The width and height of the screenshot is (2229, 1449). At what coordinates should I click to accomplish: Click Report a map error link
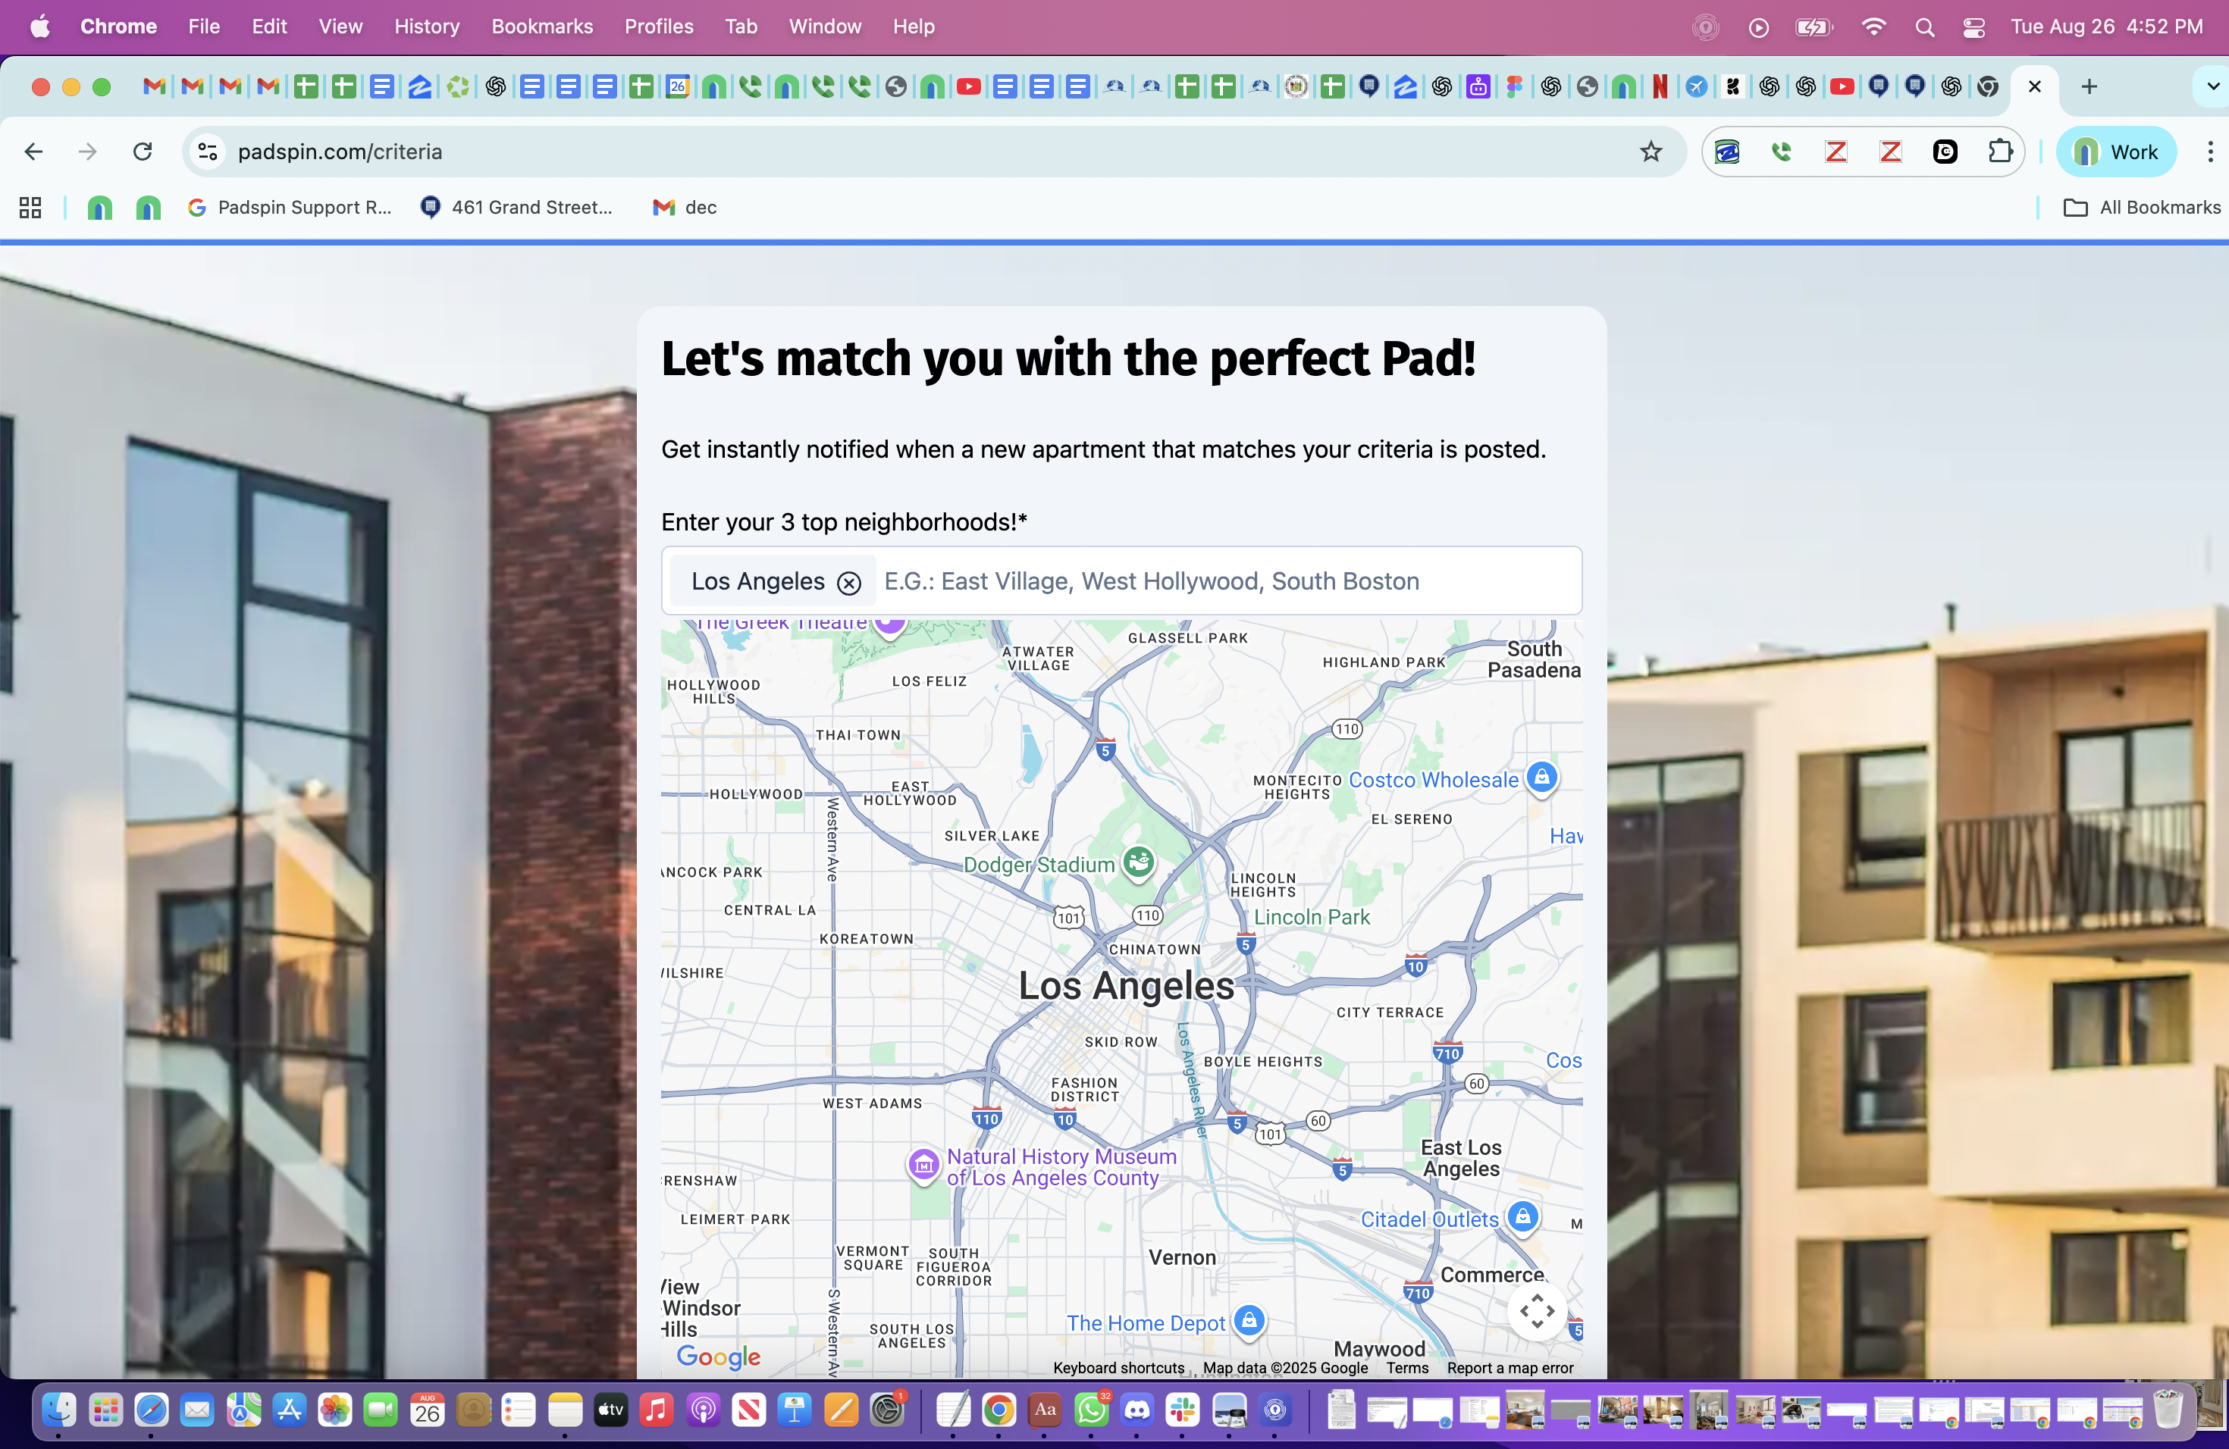tap(1509, 1368)
